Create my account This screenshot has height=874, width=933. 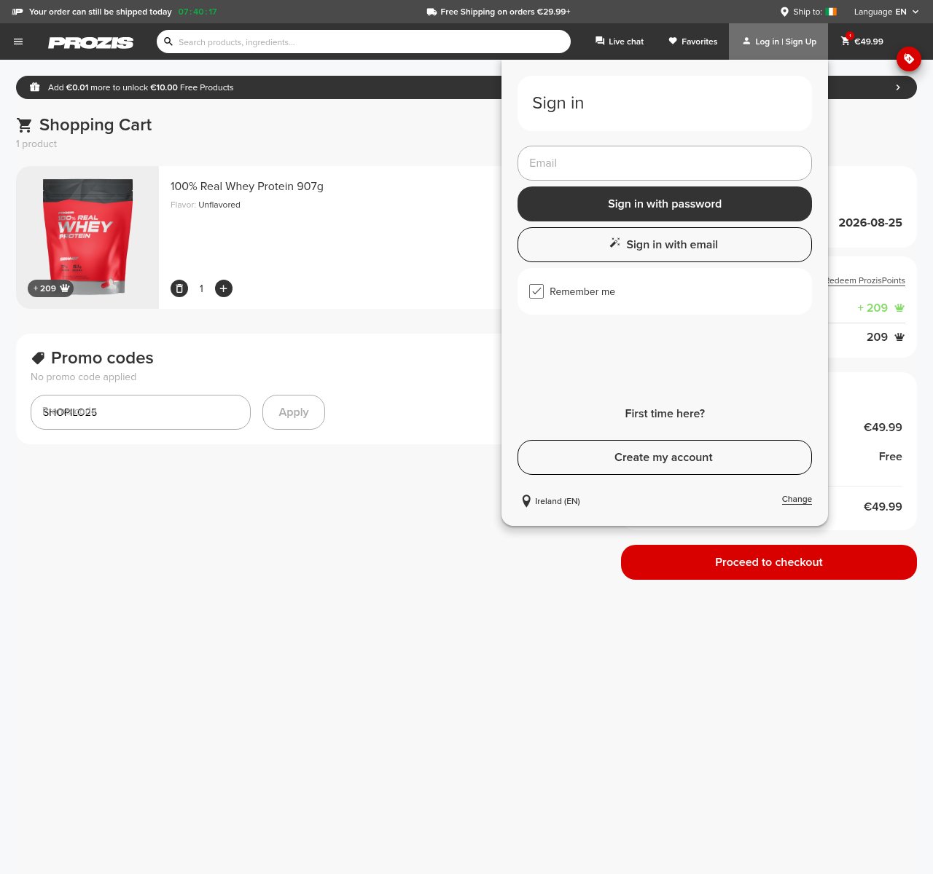(665, 457)
